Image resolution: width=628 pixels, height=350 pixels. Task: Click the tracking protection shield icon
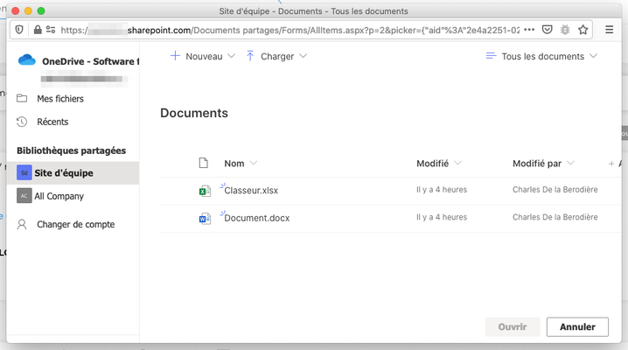pos(19,30)
